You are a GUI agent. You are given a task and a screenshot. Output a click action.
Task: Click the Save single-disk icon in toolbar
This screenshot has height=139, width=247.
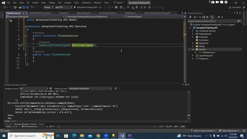pos(24,7)
